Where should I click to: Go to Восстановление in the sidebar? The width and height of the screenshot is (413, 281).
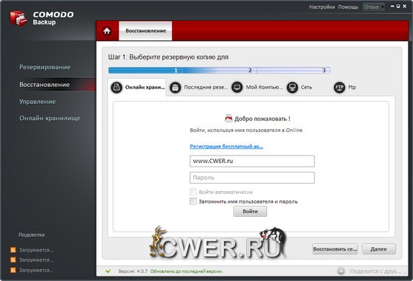coord(44,85)
